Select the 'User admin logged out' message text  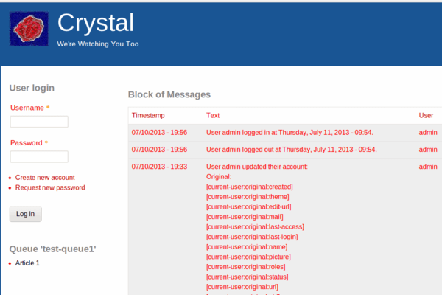292,150
